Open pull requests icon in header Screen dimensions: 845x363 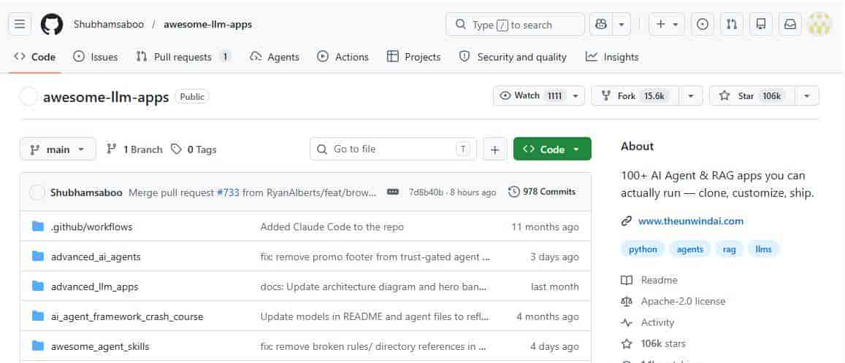(732, 24)
